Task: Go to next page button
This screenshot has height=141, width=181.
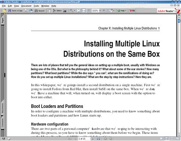Action: click(93, 139)
